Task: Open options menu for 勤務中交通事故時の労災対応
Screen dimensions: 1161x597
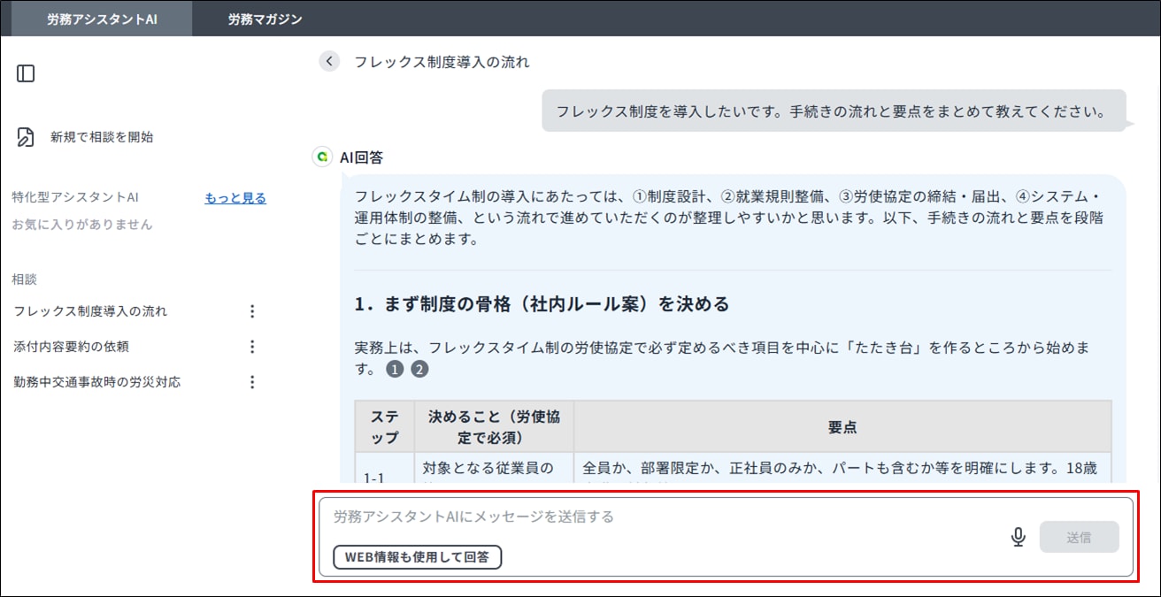Action: (x=252, y=382)
